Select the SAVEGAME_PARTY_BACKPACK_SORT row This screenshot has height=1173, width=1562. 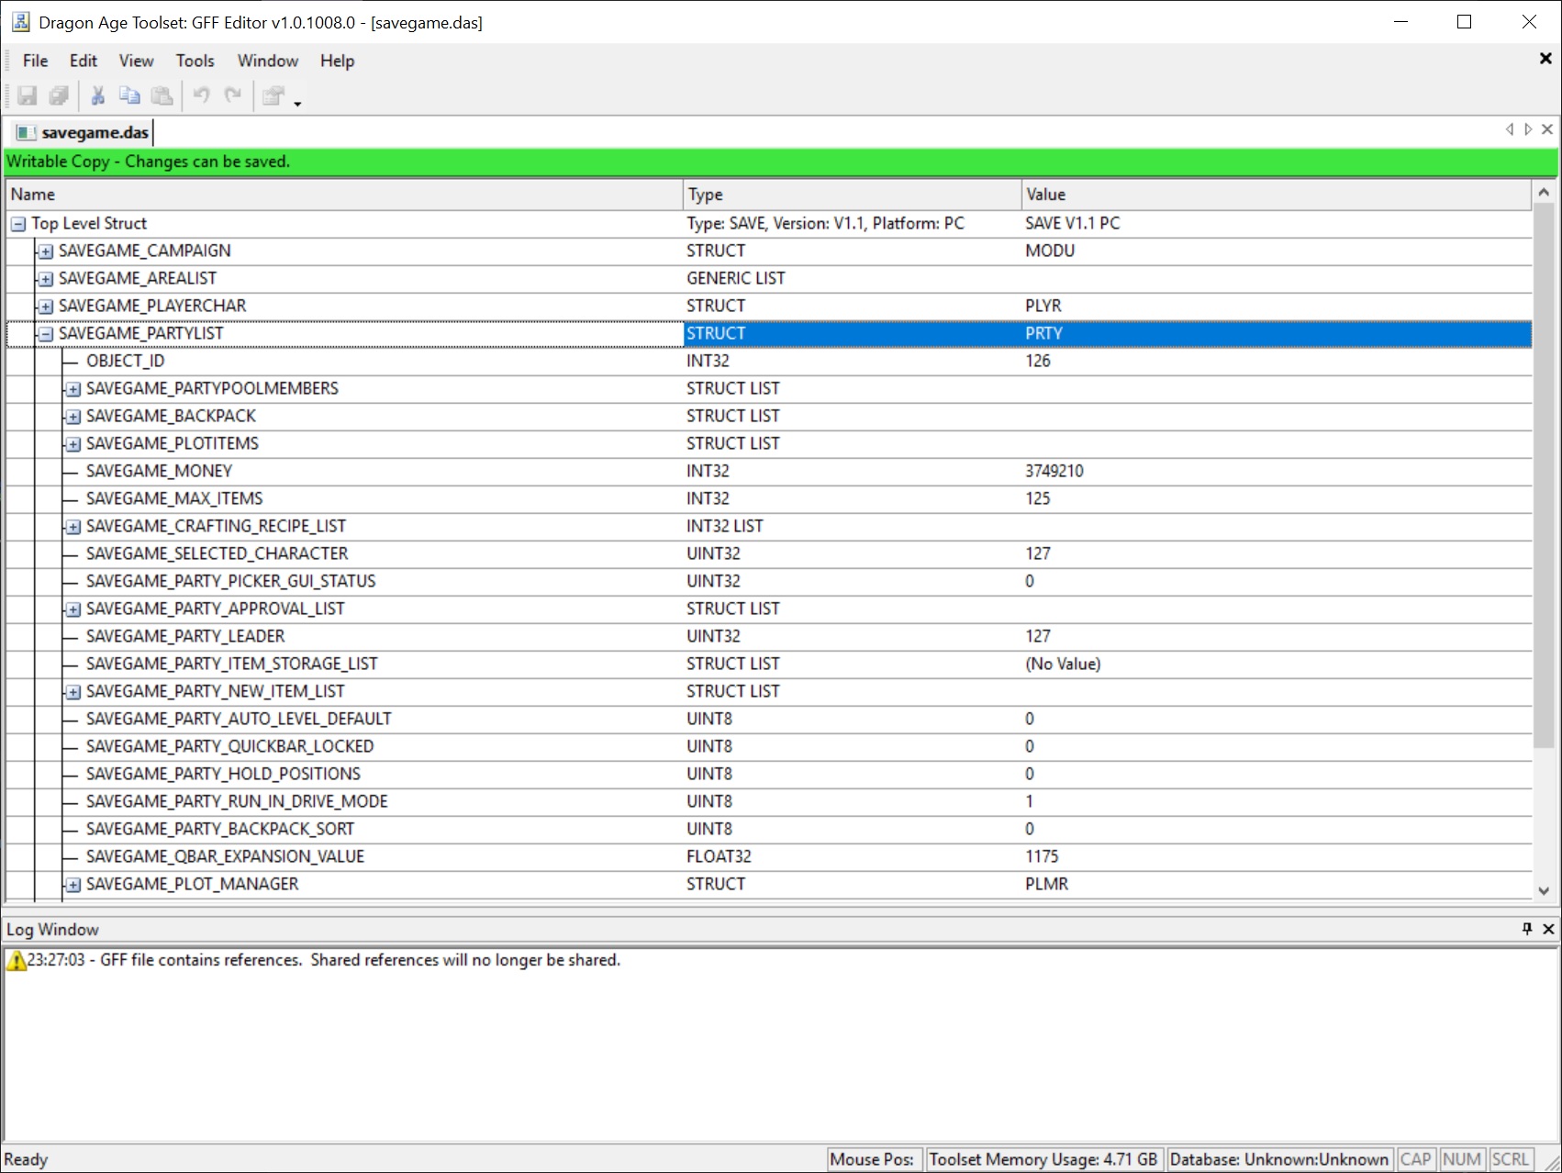[x=769, y=829]
